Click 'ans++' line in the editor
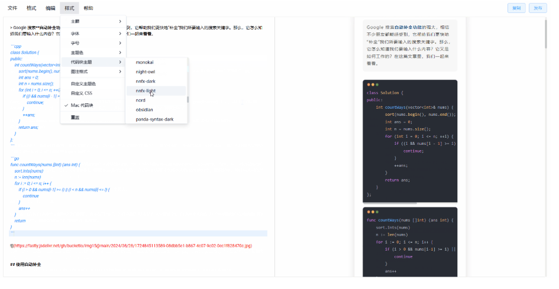Image resolution: width=559 pixels, height=289 pixels. pyautogui.click(x=24, y=209)
